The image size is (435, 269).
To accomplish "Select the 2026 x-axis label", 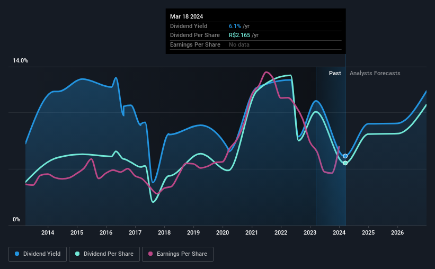I will coord(397,232).
